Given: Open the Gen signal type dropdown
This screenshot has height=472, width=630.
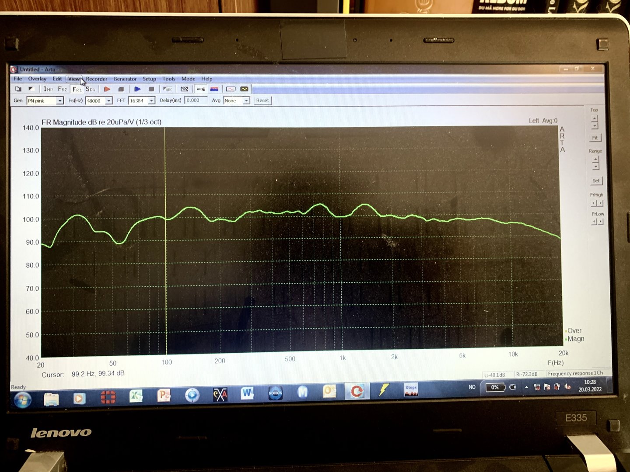Looking at the screenshot, I should point(60,101).
